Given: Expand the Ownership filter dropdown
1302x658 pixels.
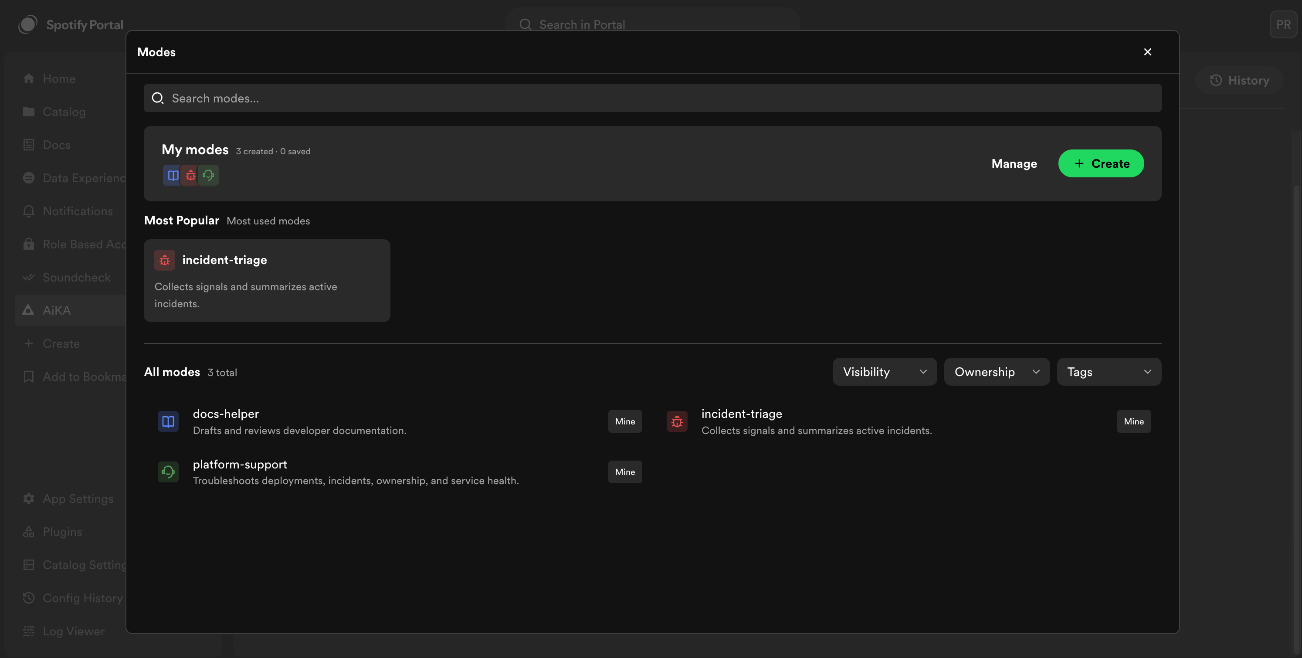Looking at the screenshot, I should (997, 372).
